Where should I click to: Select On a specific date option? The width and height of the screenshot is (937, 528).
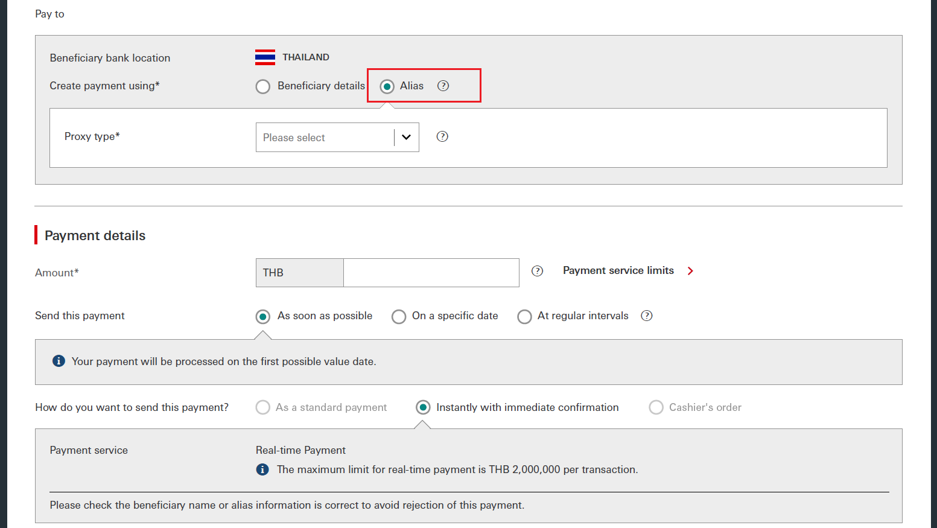(399, 316)
